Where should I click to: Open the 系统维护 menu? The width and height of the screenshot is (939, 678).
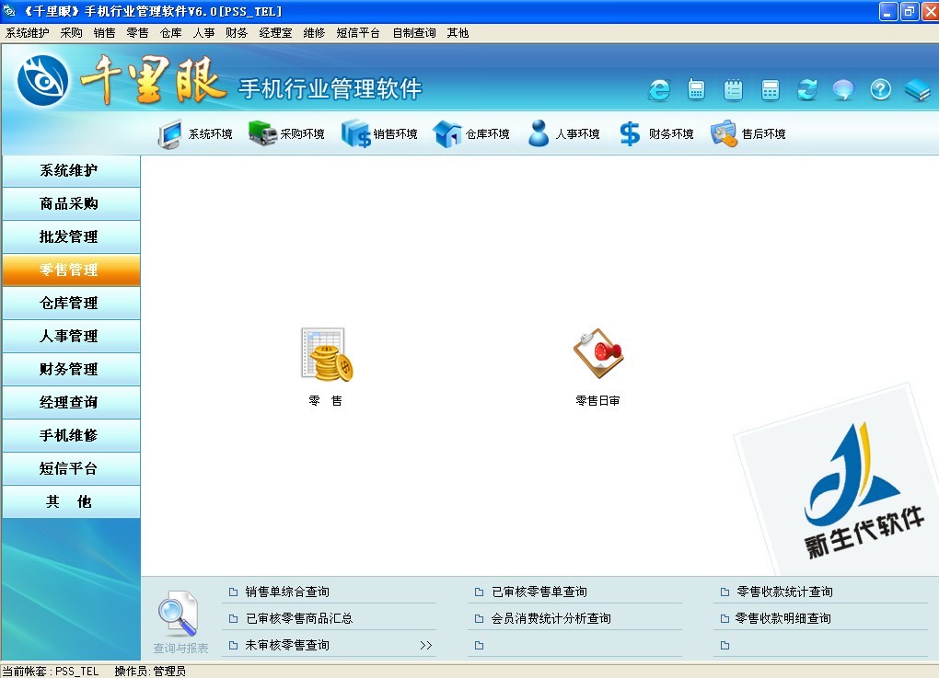tap(27, 33)
